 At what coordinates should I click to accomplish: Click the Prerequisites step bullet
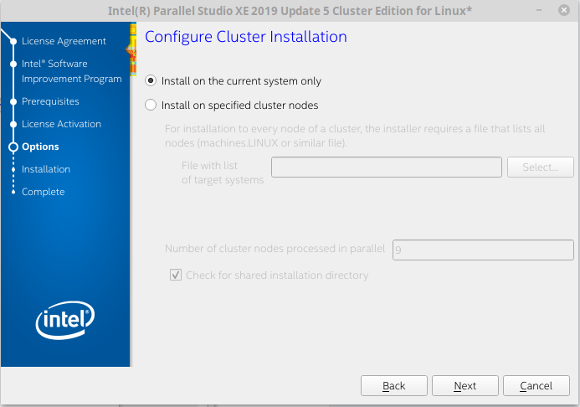(13, 102)
